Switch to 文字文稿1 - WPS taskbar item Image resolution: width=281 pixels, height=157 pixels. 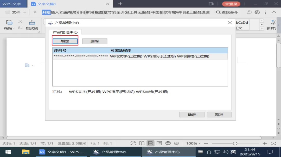tap(61, 152)
